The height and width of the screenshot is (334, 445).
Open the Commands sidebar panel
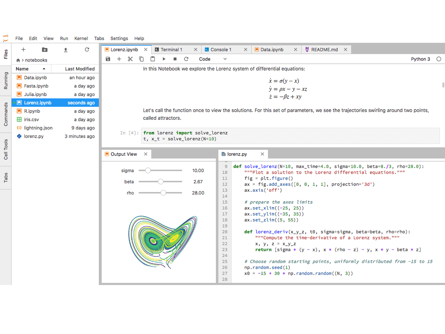(x=6, y=114)
